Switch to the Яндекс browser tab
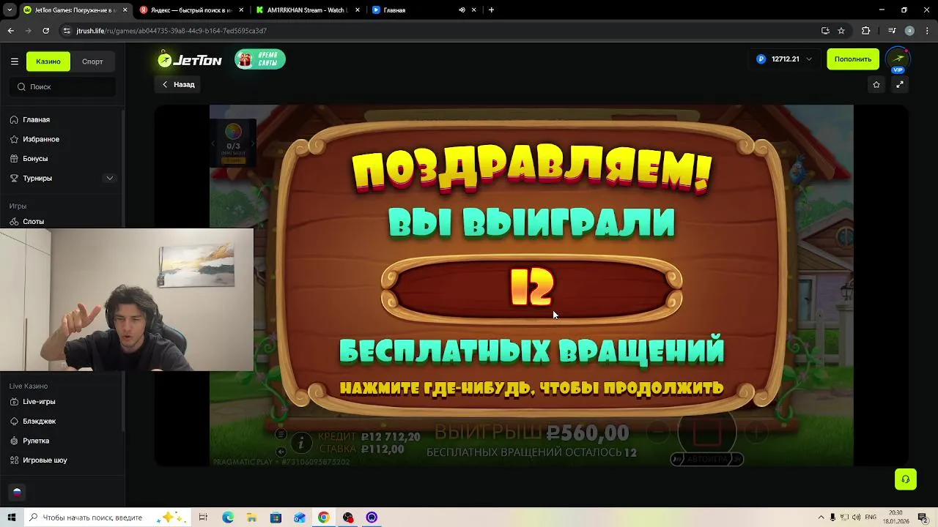Screen dimensions: 938x527 click(190, 10)
